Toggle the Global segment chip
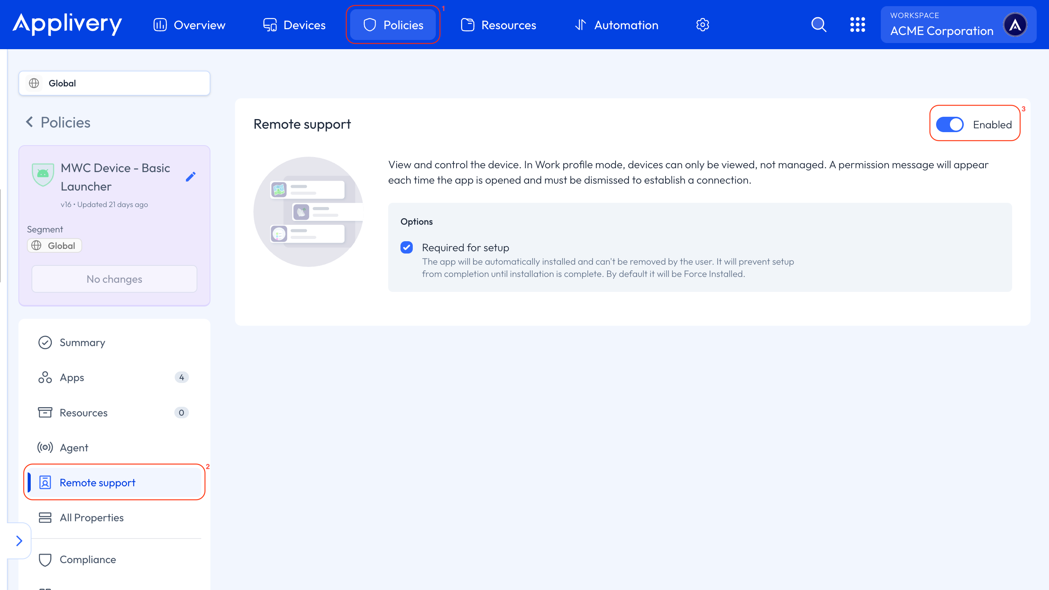The width and height of the screenshot is (1049, 590). [54, 245]
